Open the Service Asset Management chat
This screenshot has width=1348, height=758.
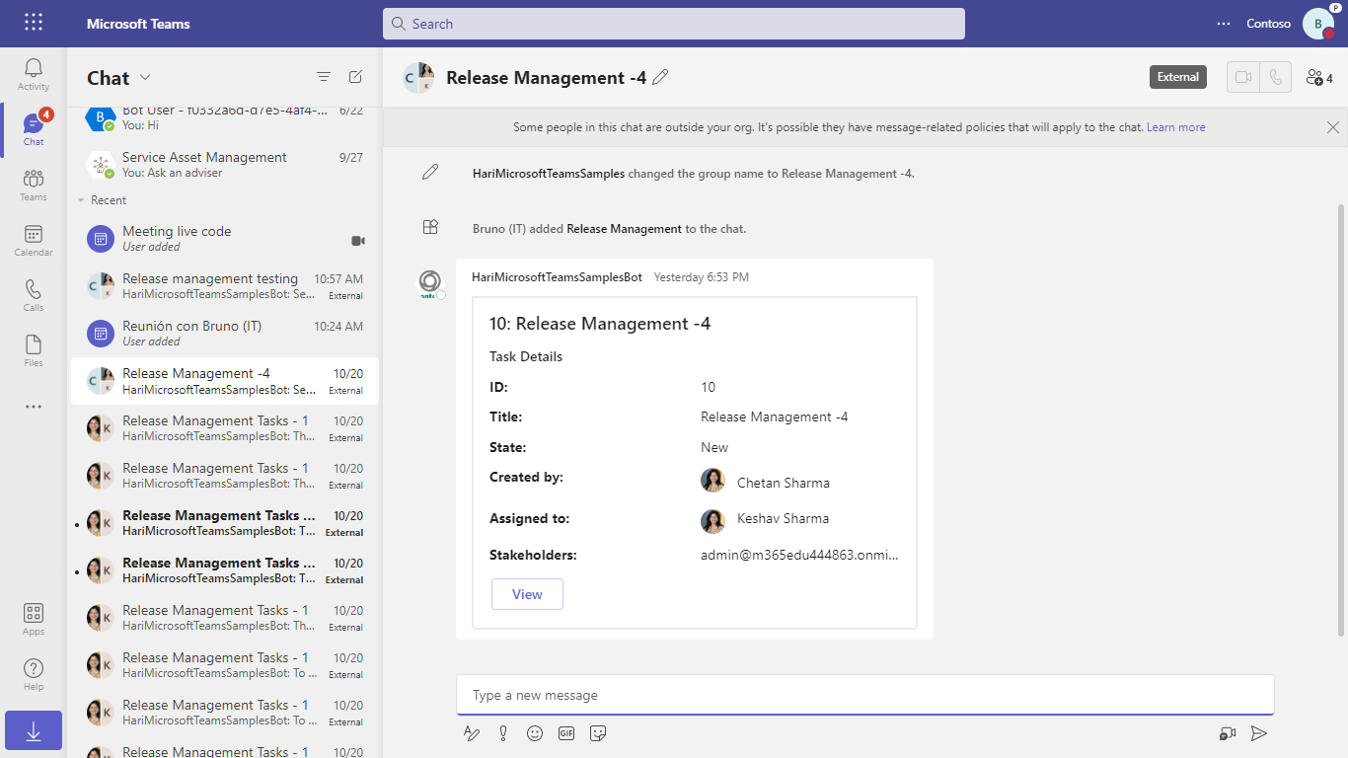pos(225,165)
